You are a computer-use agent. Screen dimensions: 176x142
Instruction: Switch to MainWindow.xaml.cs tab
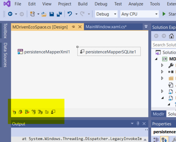pos(106,27)
